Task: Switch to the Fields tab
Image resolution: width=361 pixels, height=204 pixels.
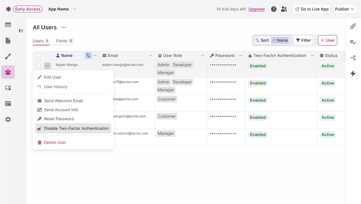Action: pos(65,41)
